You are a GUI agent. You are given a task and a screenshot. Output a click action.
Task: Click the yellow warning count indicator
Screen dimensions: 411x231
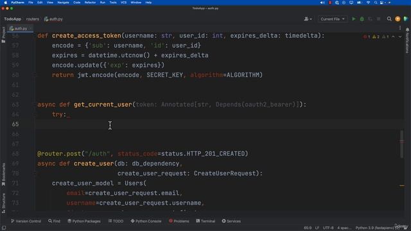tap(376, 37)
